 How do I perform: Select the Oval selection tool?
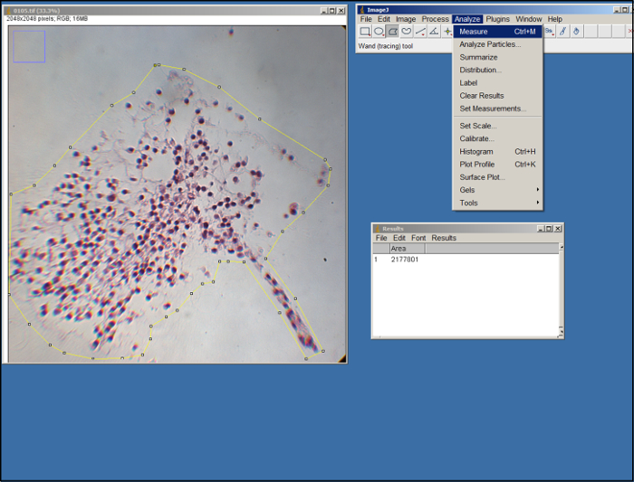click(379, 32)
